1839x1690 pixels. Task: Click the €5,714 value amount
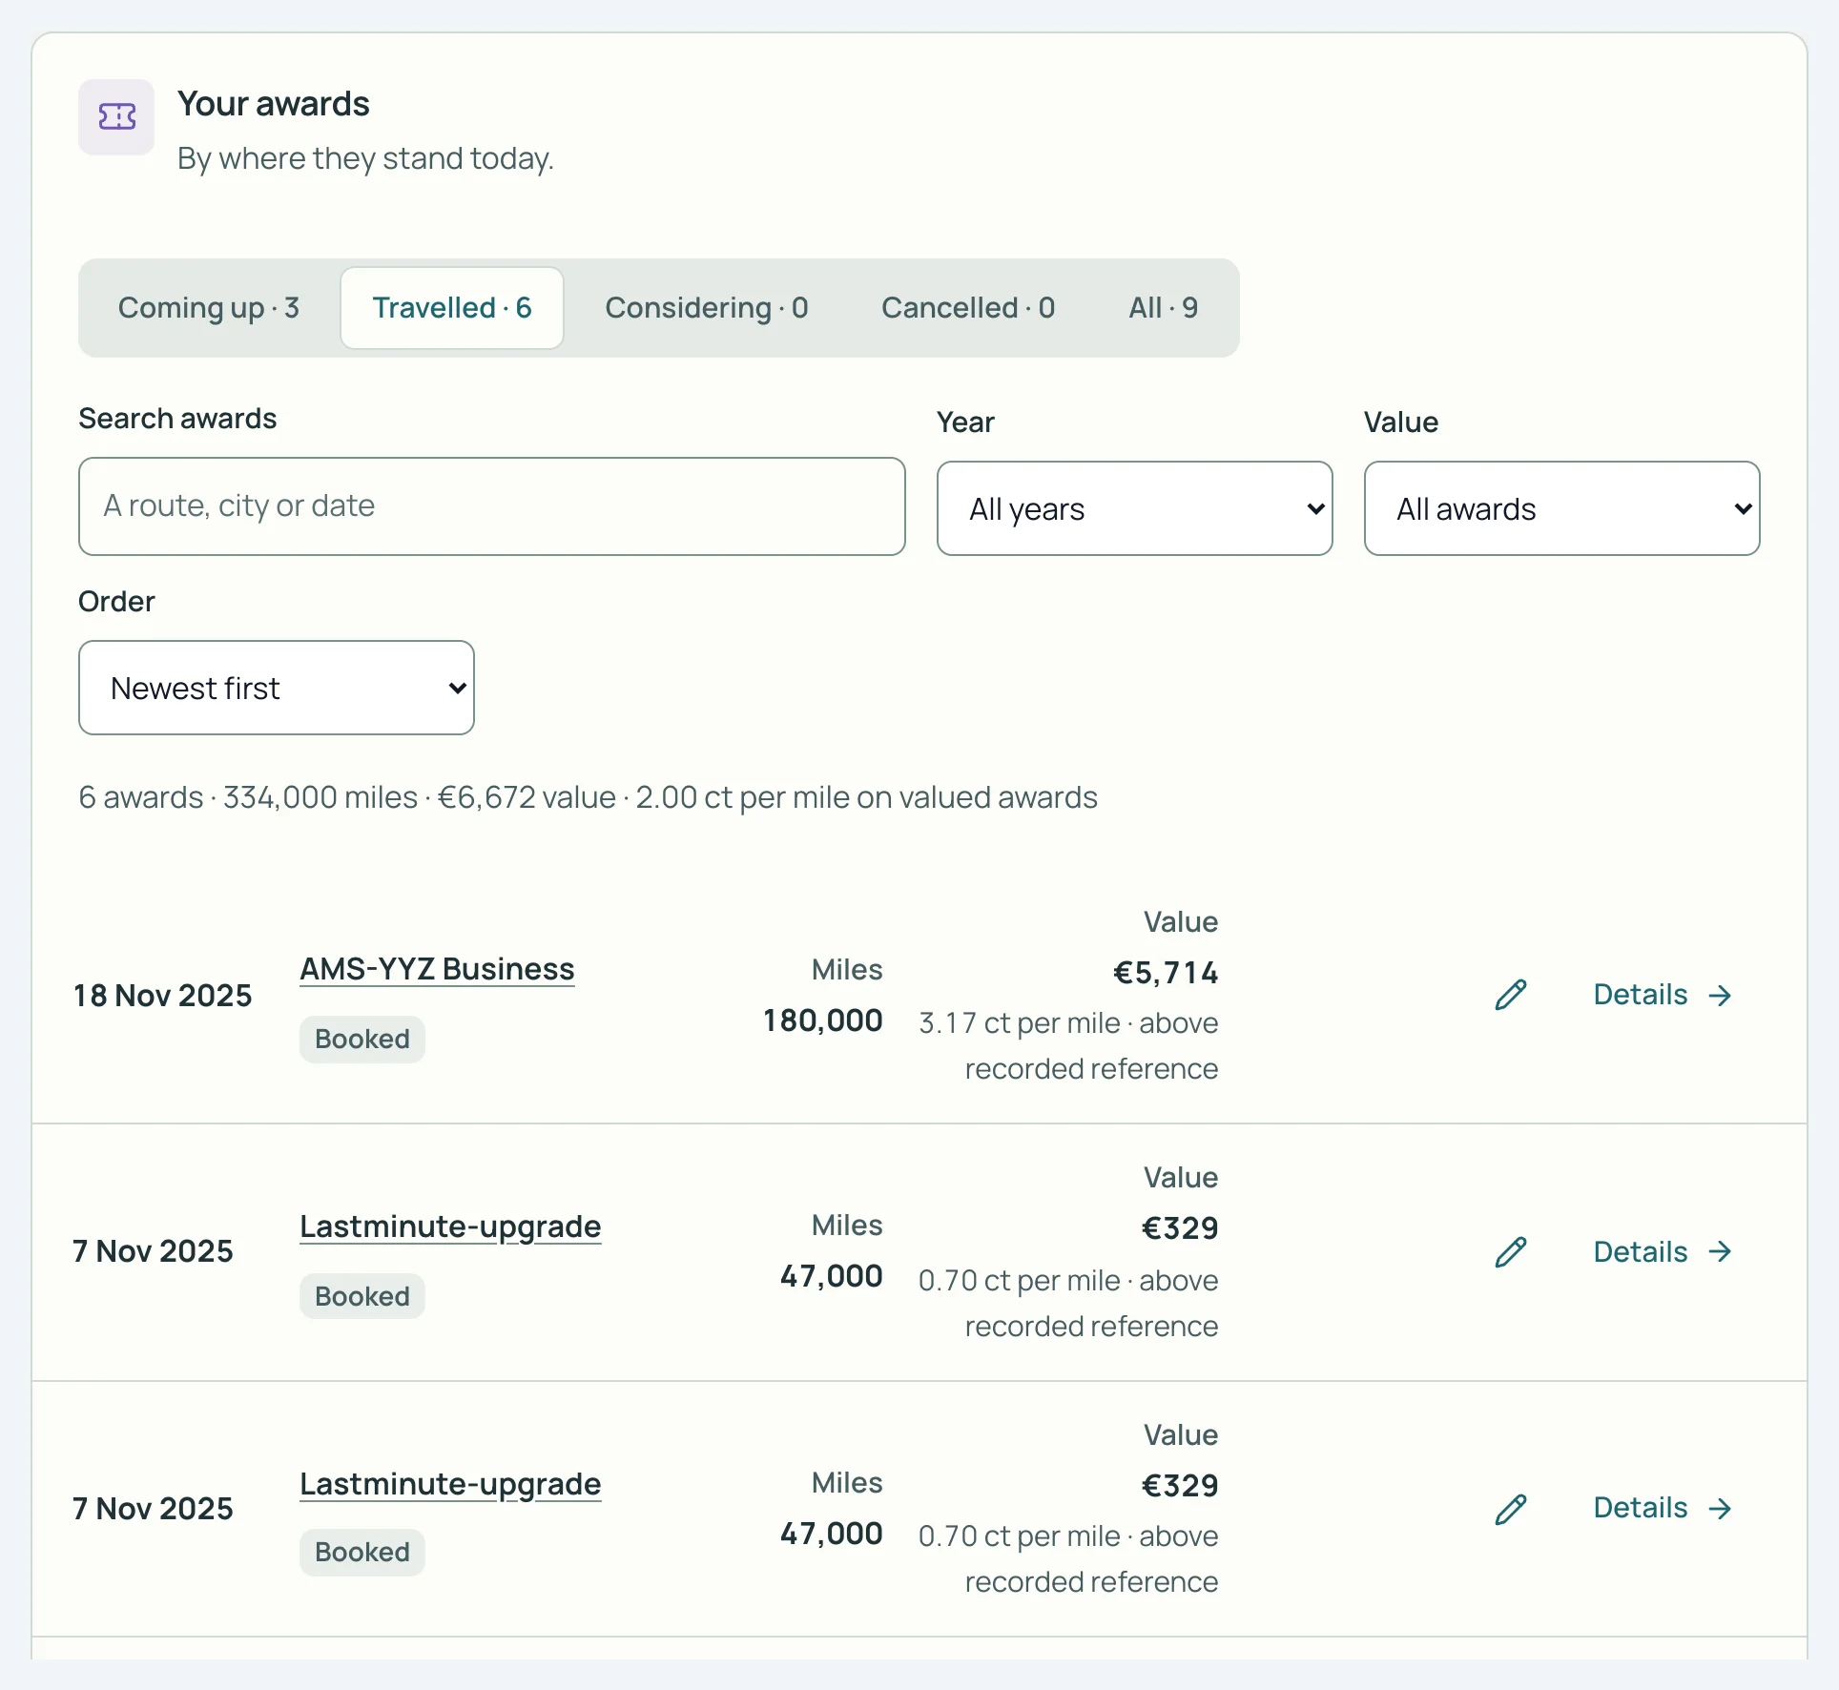[x=1166, y=973]
